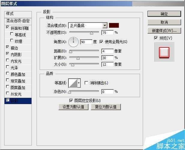Select the 渐变叠加 style label
Screen dimensions: 185x150
coord(18,81)
